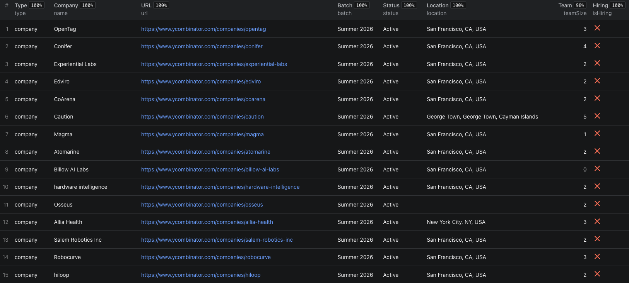Open the OpenTag ycombinator URL

[x=203, y=29]
